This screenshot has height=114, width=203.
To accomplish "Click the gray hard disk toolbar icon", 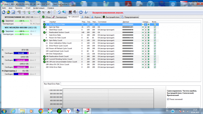I will pyautogui.click(x=19, y=12).
